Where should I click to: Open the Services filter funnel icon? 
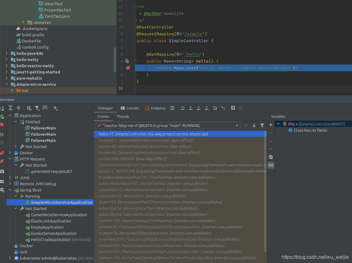point(37,108)
